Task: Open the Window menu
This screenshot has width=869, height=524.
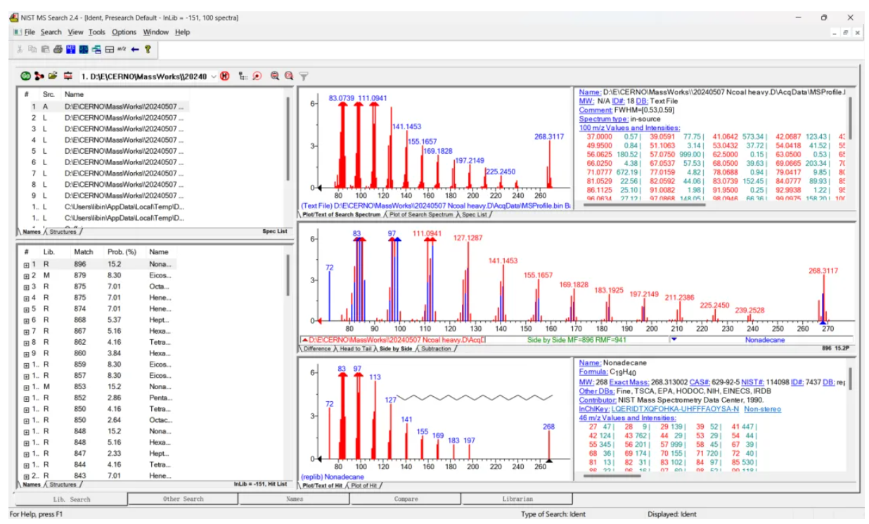Action: [155, 32]
